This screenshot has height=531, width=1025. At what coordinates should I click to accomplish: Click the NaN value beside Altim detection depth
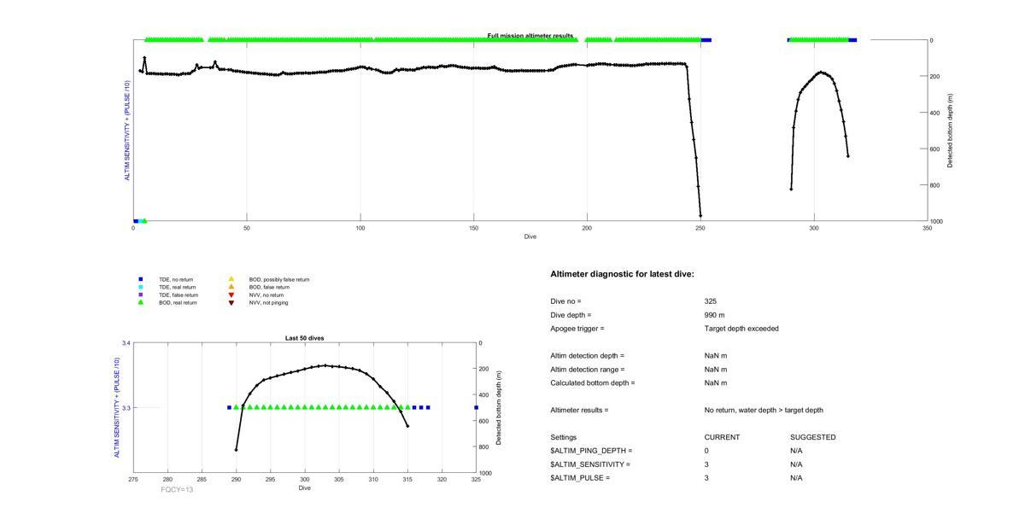point(716,356)
